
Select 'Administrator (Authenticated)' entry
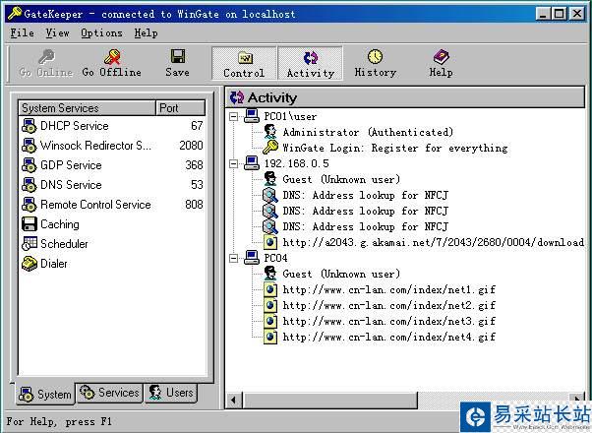click(368, 132)
